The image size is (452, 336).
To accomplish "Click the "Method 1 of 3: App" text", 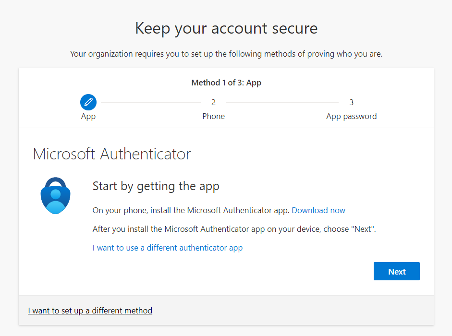I will coord(226,83).
